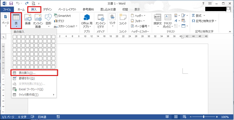Click the zoom in plus button
Viewport: 234px width, 120px height.
pyautogui.click(x=217, y=117)
